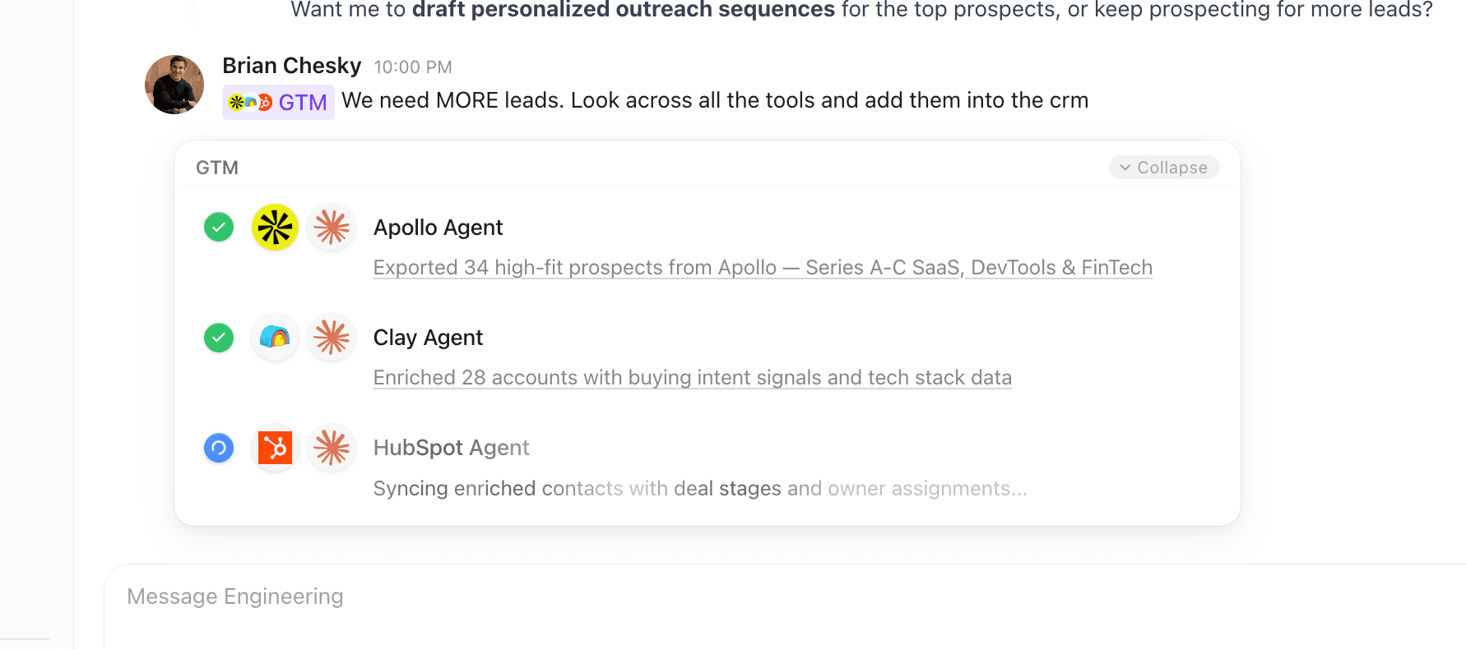Collapse the GTM agent panel

tap(1164, 167)
